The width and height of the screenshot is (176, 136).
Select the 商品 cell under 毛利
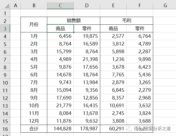pos(113,29)
